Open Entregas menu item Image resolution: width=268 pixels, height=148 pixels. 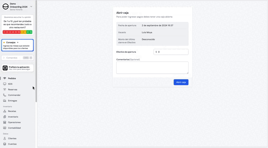pos(12,101)
